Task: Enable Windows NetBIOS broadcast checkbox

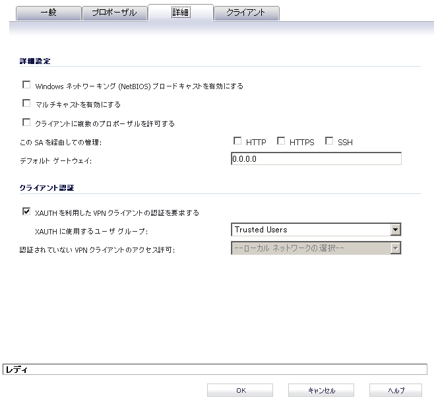Action: 26,85
